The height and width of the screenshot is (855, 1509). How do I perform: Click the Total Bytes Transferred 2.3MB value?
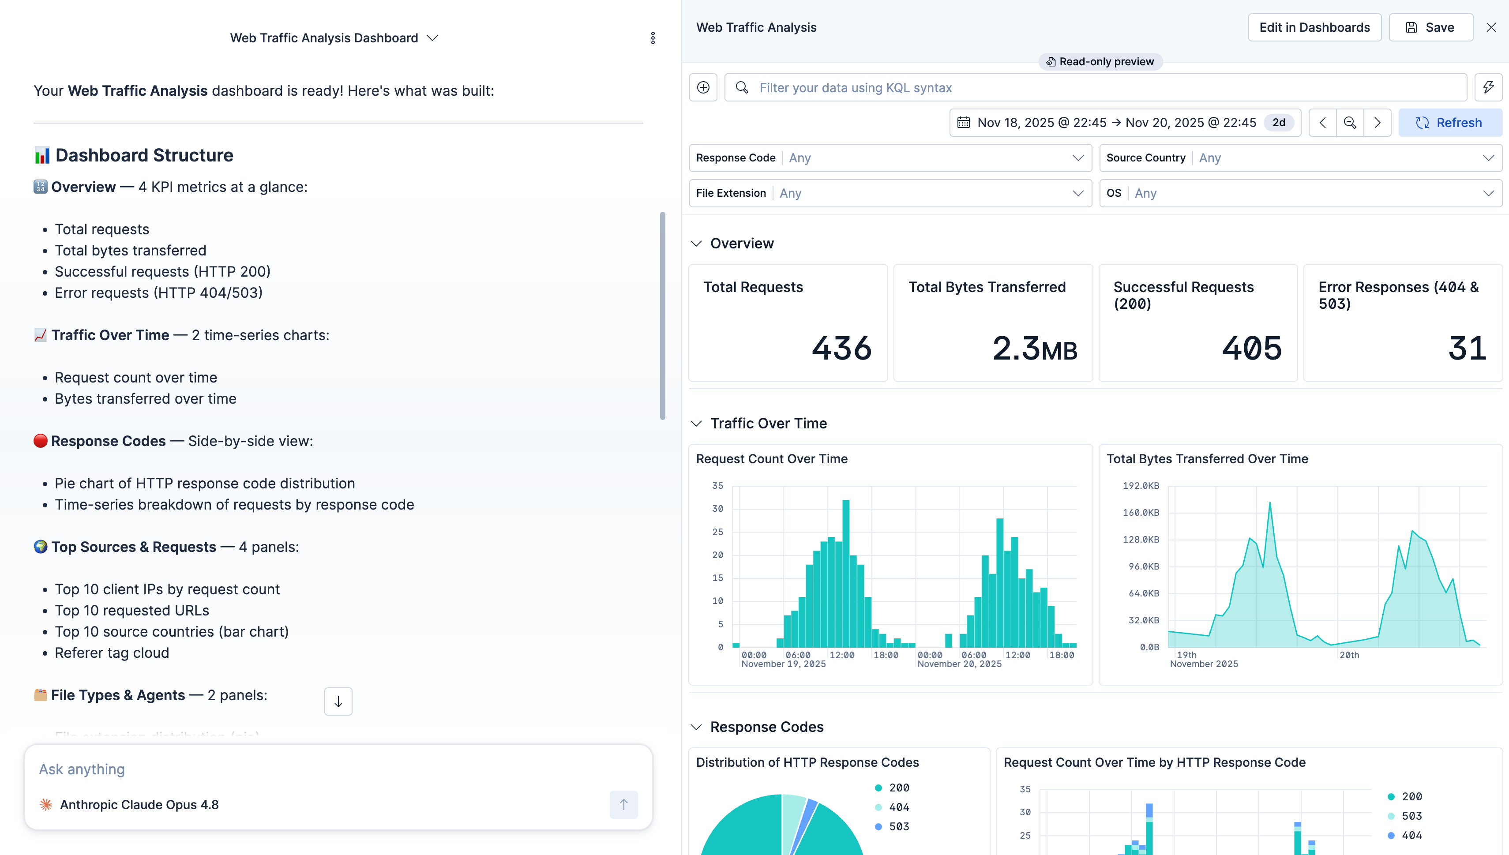pyautogui.click(x=1035, y=348)
